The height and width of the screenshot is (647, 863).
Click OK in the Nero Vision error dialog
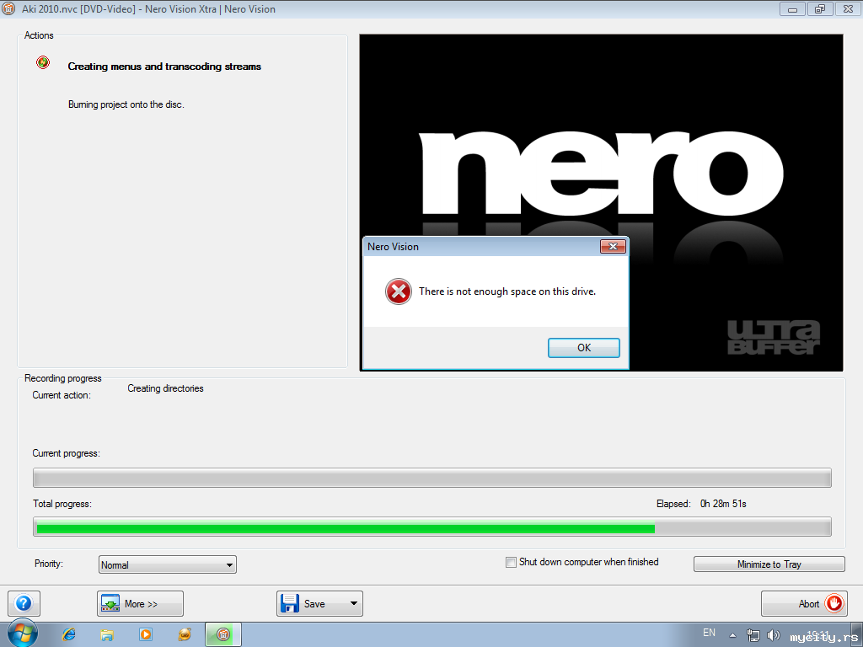(x=583, y=348)
